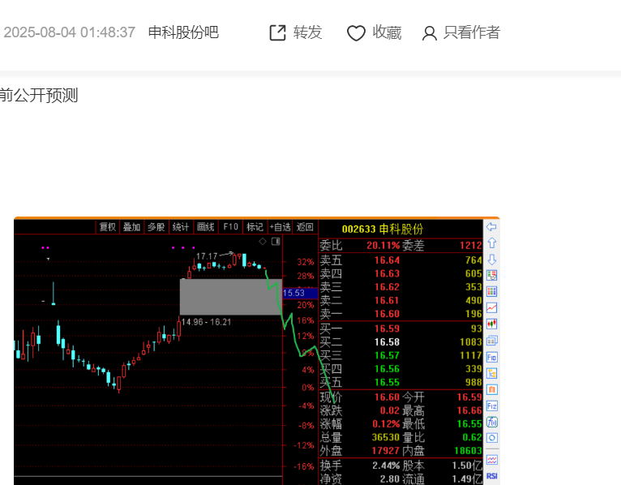Click the colored grid list icon
Viewport: 621px width, 485px height.
(x=491, y=292)
